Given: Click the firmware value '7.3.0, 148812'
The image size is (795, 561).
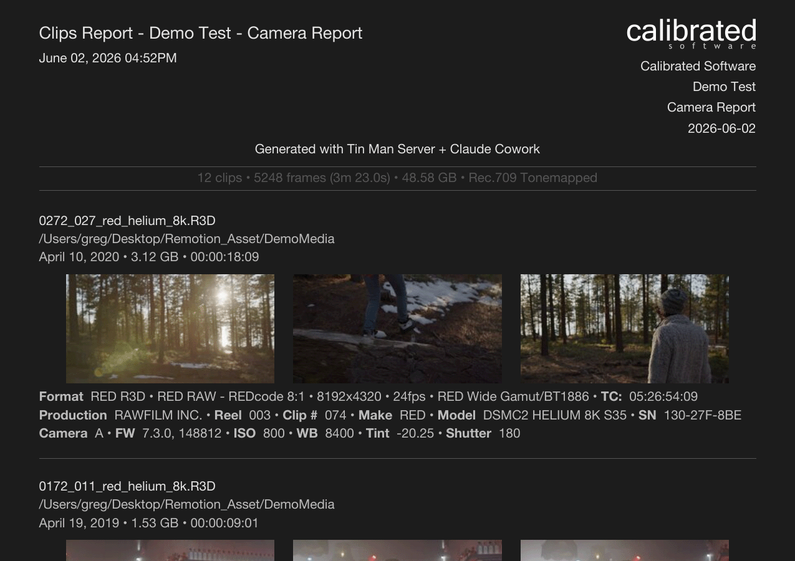Looking at the screenshot, I should [x=181, y=433].
